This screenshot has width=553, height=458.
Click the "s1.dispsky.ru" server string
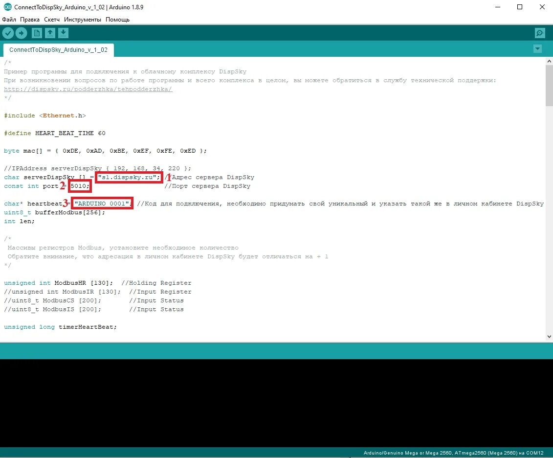click(x=129, y=178)
